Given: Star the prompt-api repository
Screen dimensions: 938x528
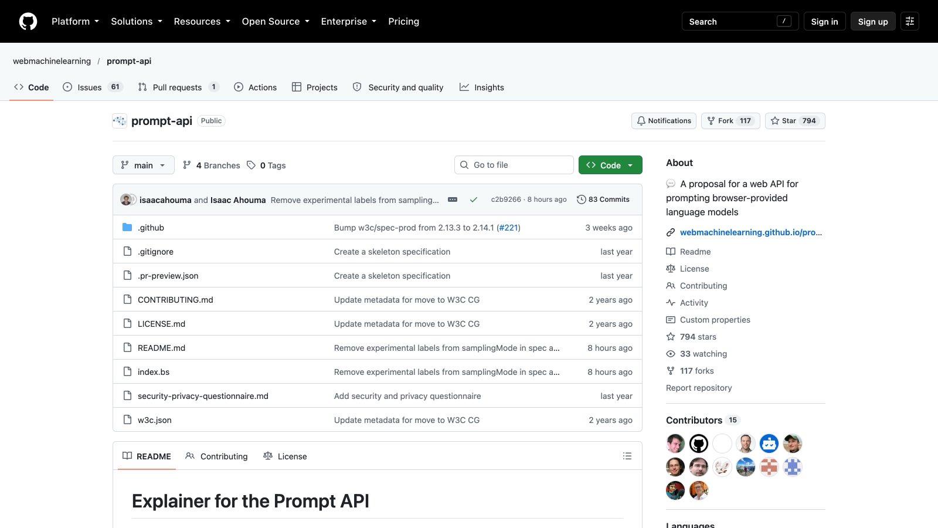Looking at the screenshot, I should pos(795,121).
